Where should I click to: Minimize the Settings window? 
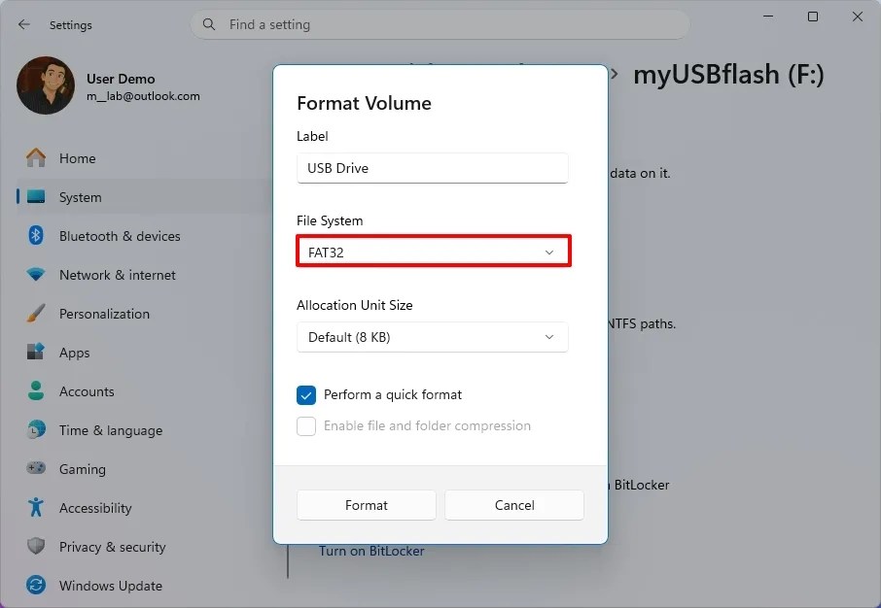[x=768, y=17]
